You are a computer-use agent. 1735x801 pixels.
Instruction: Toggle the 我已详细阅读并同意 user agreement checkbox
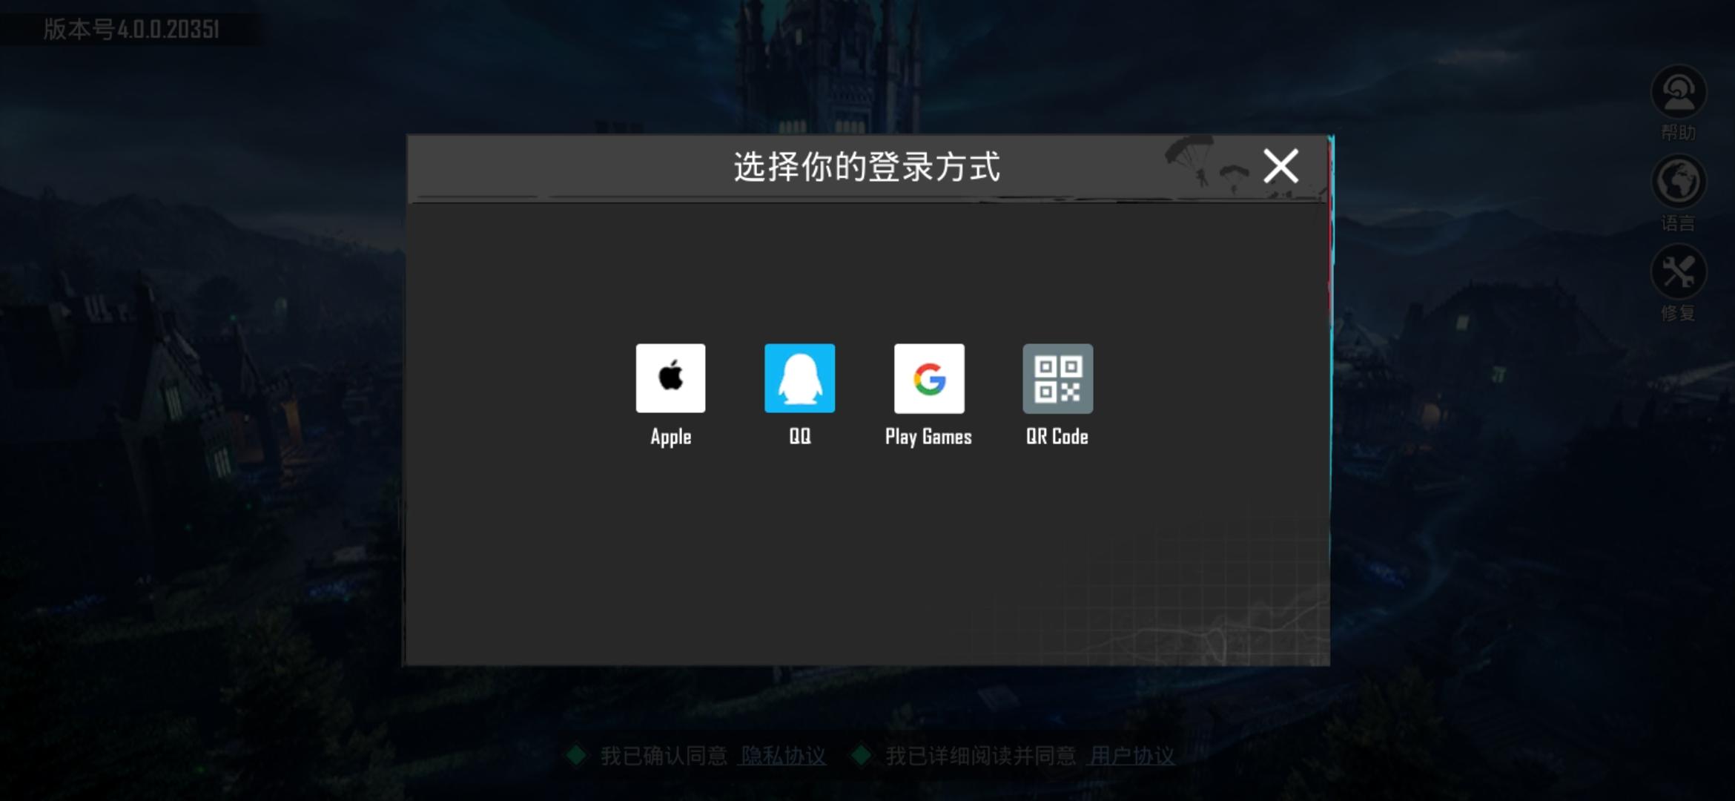861,756
